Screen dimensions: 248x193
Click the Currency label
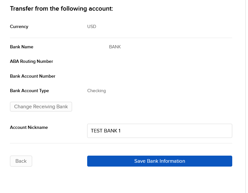(19, 26)
